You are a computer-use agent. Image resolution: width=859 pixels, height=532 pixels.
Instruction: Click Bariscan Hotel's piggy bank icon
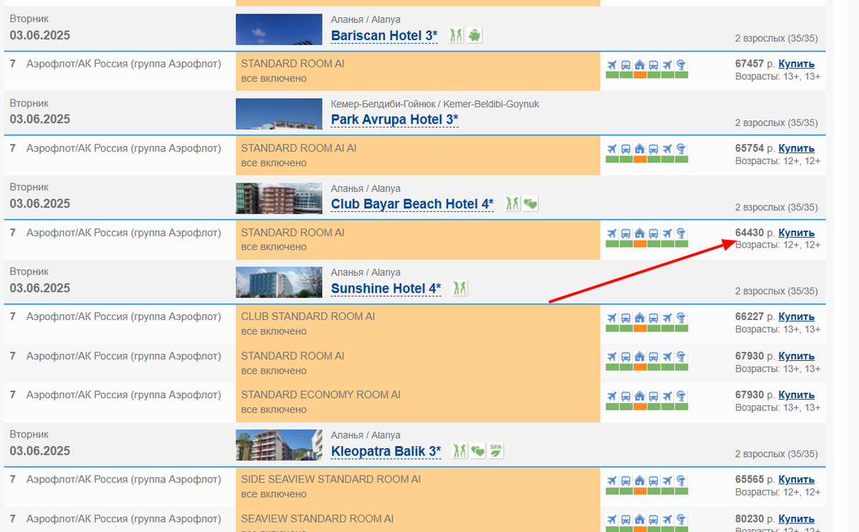475,35
